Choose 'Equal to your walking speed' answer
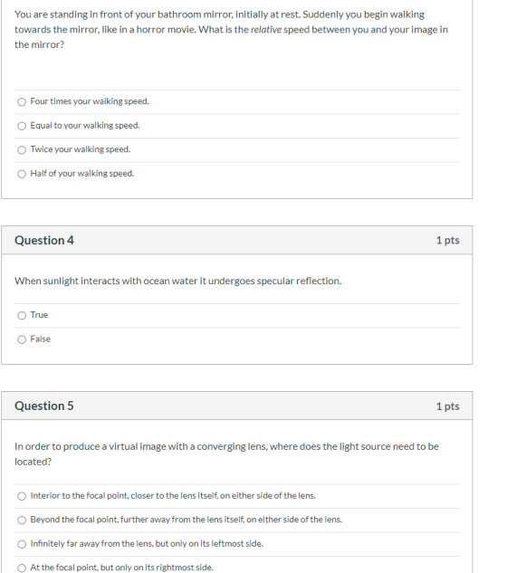The height and width of the screenshot is (573, 507). click(22, 126)
